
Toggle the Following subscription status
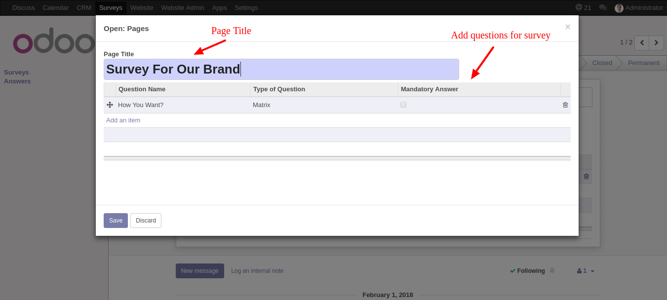tap(527, 271)
